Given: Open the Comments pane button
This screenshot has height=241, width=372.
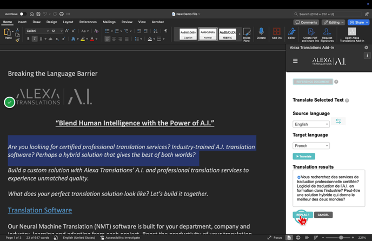Looking at the screenshot, I should 306,22.
